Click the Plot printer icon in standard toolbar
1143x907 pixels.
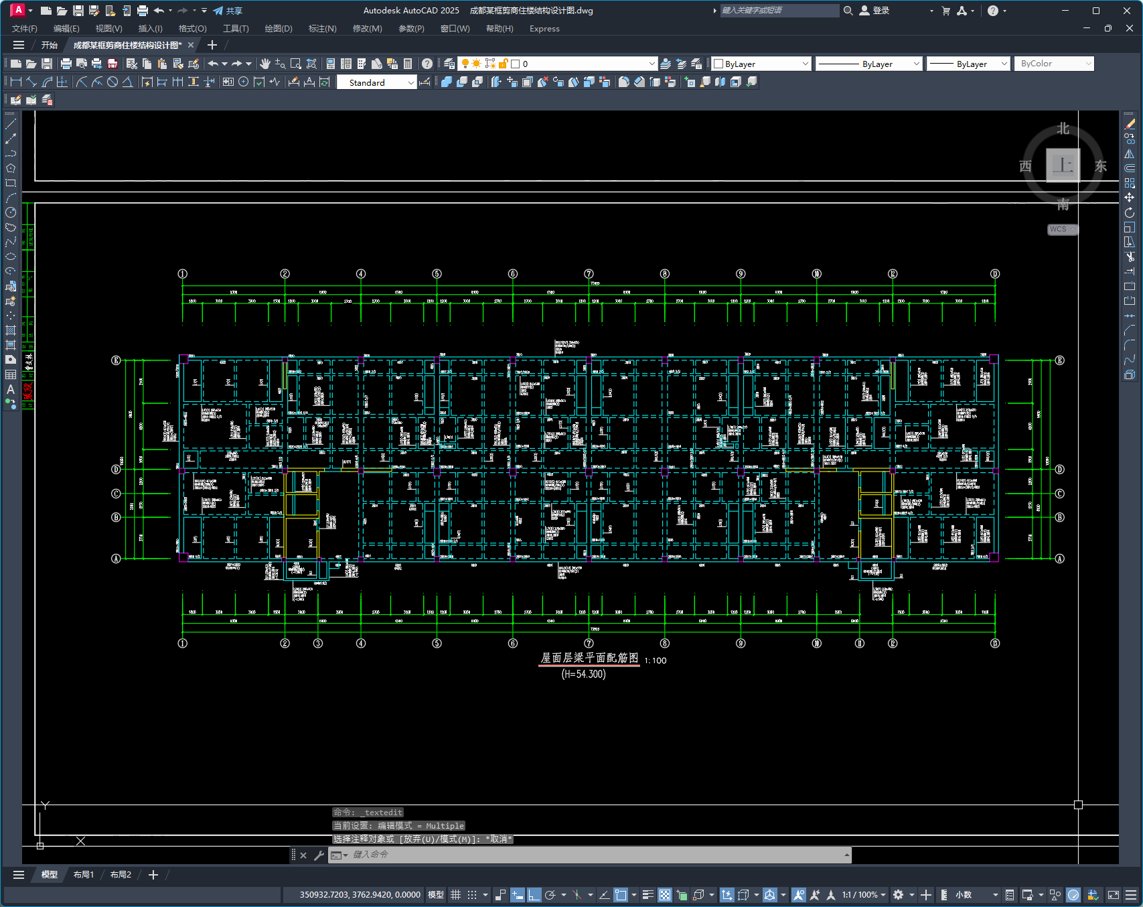[x=66, y=64]
